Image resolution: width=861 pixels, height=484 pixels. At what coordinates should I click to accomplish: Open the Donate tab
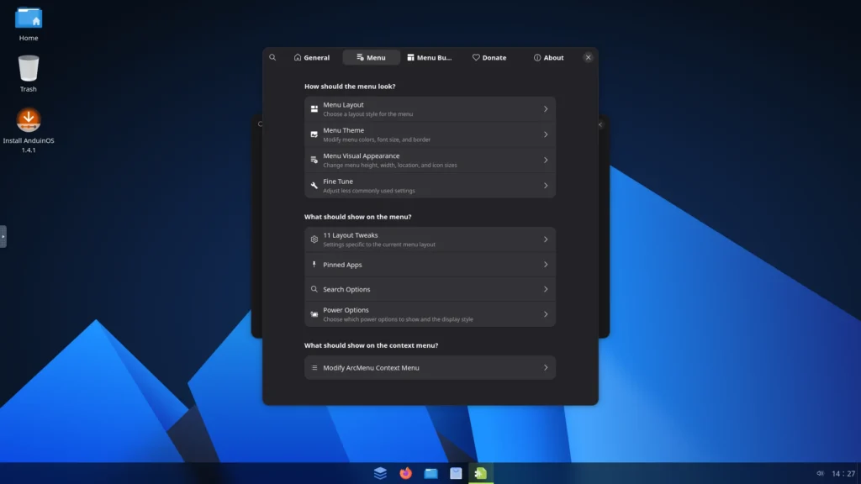[x=489, y=58]
